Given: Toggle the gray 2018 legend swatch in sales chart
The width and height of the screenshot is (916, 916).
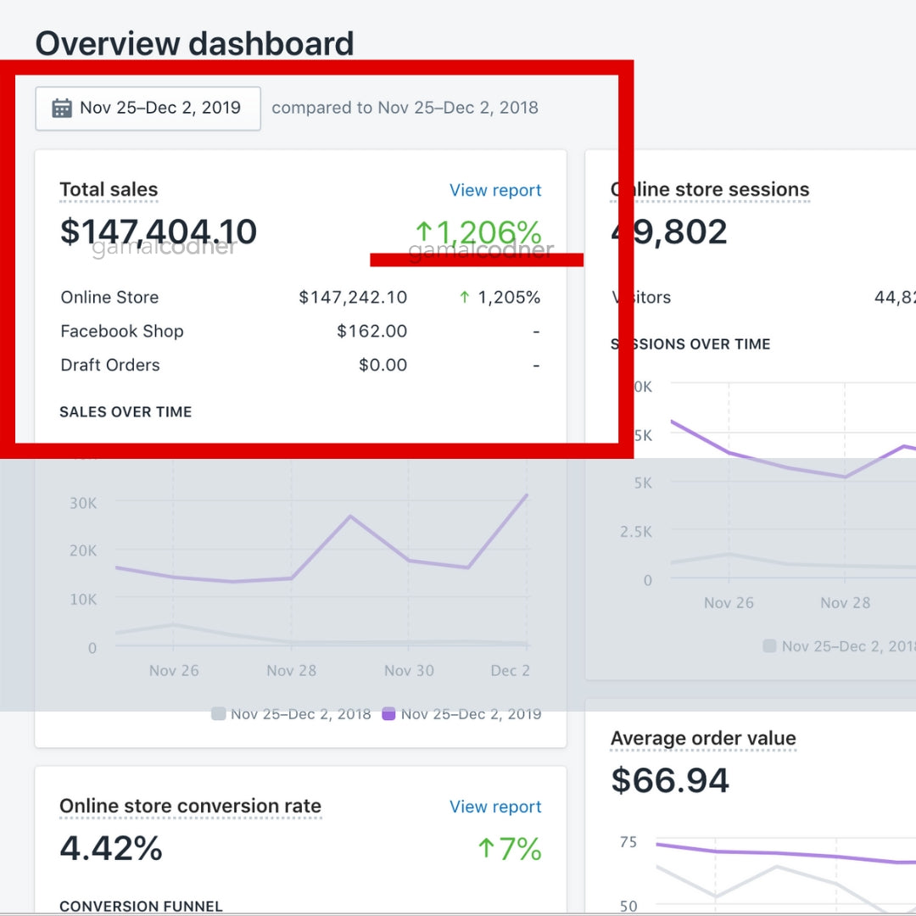Looking at the screenshot, I should [x=219, y=714].
